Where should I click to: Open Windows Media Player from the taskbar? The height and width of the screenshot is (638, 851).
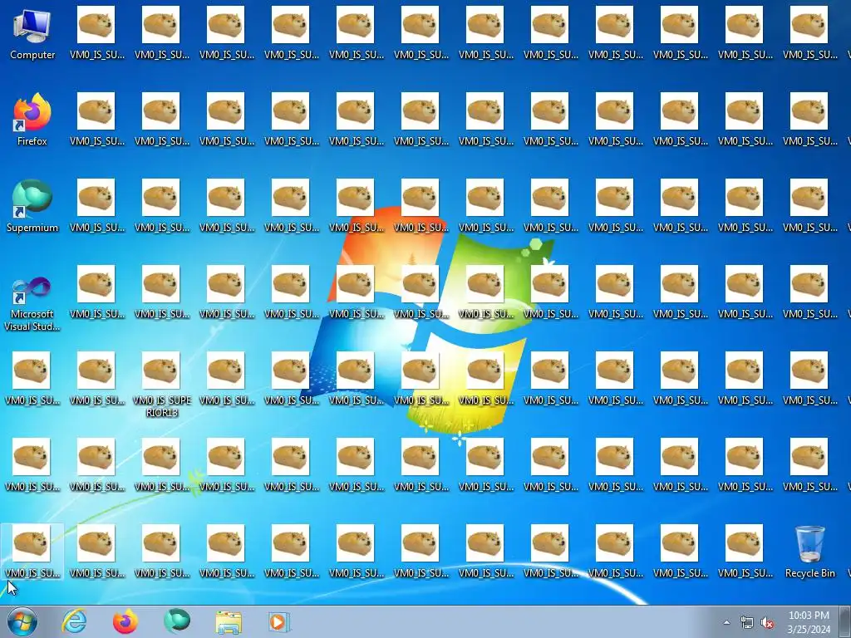pyautogui.click(x=279, y=621)
